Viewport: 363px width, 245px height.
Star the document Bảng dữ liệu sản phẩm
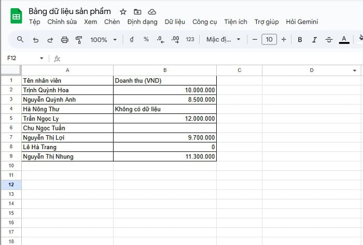click(123, 12)
